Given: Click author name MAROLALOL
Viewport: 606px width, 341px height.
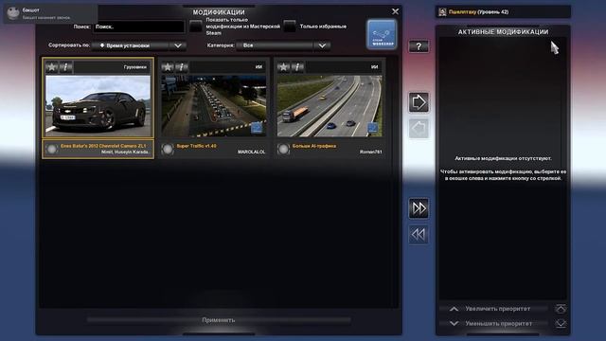Looking at the screenshot, I should click(x=251, y=152).
